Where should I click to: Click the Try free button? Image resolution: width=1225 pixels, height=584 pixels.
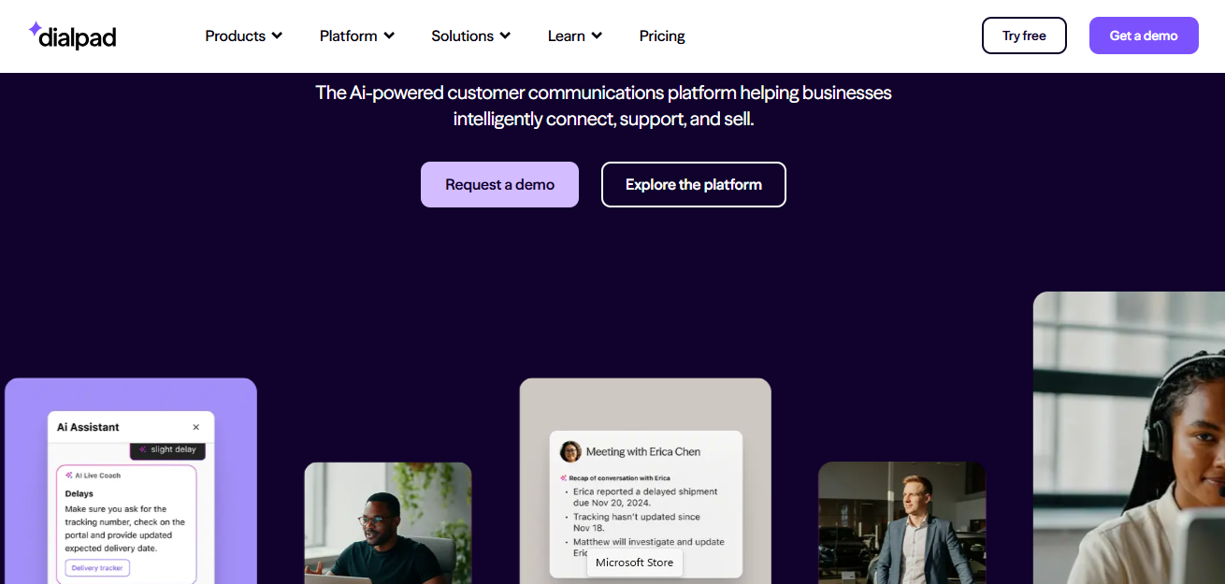tap(1024, 36)
